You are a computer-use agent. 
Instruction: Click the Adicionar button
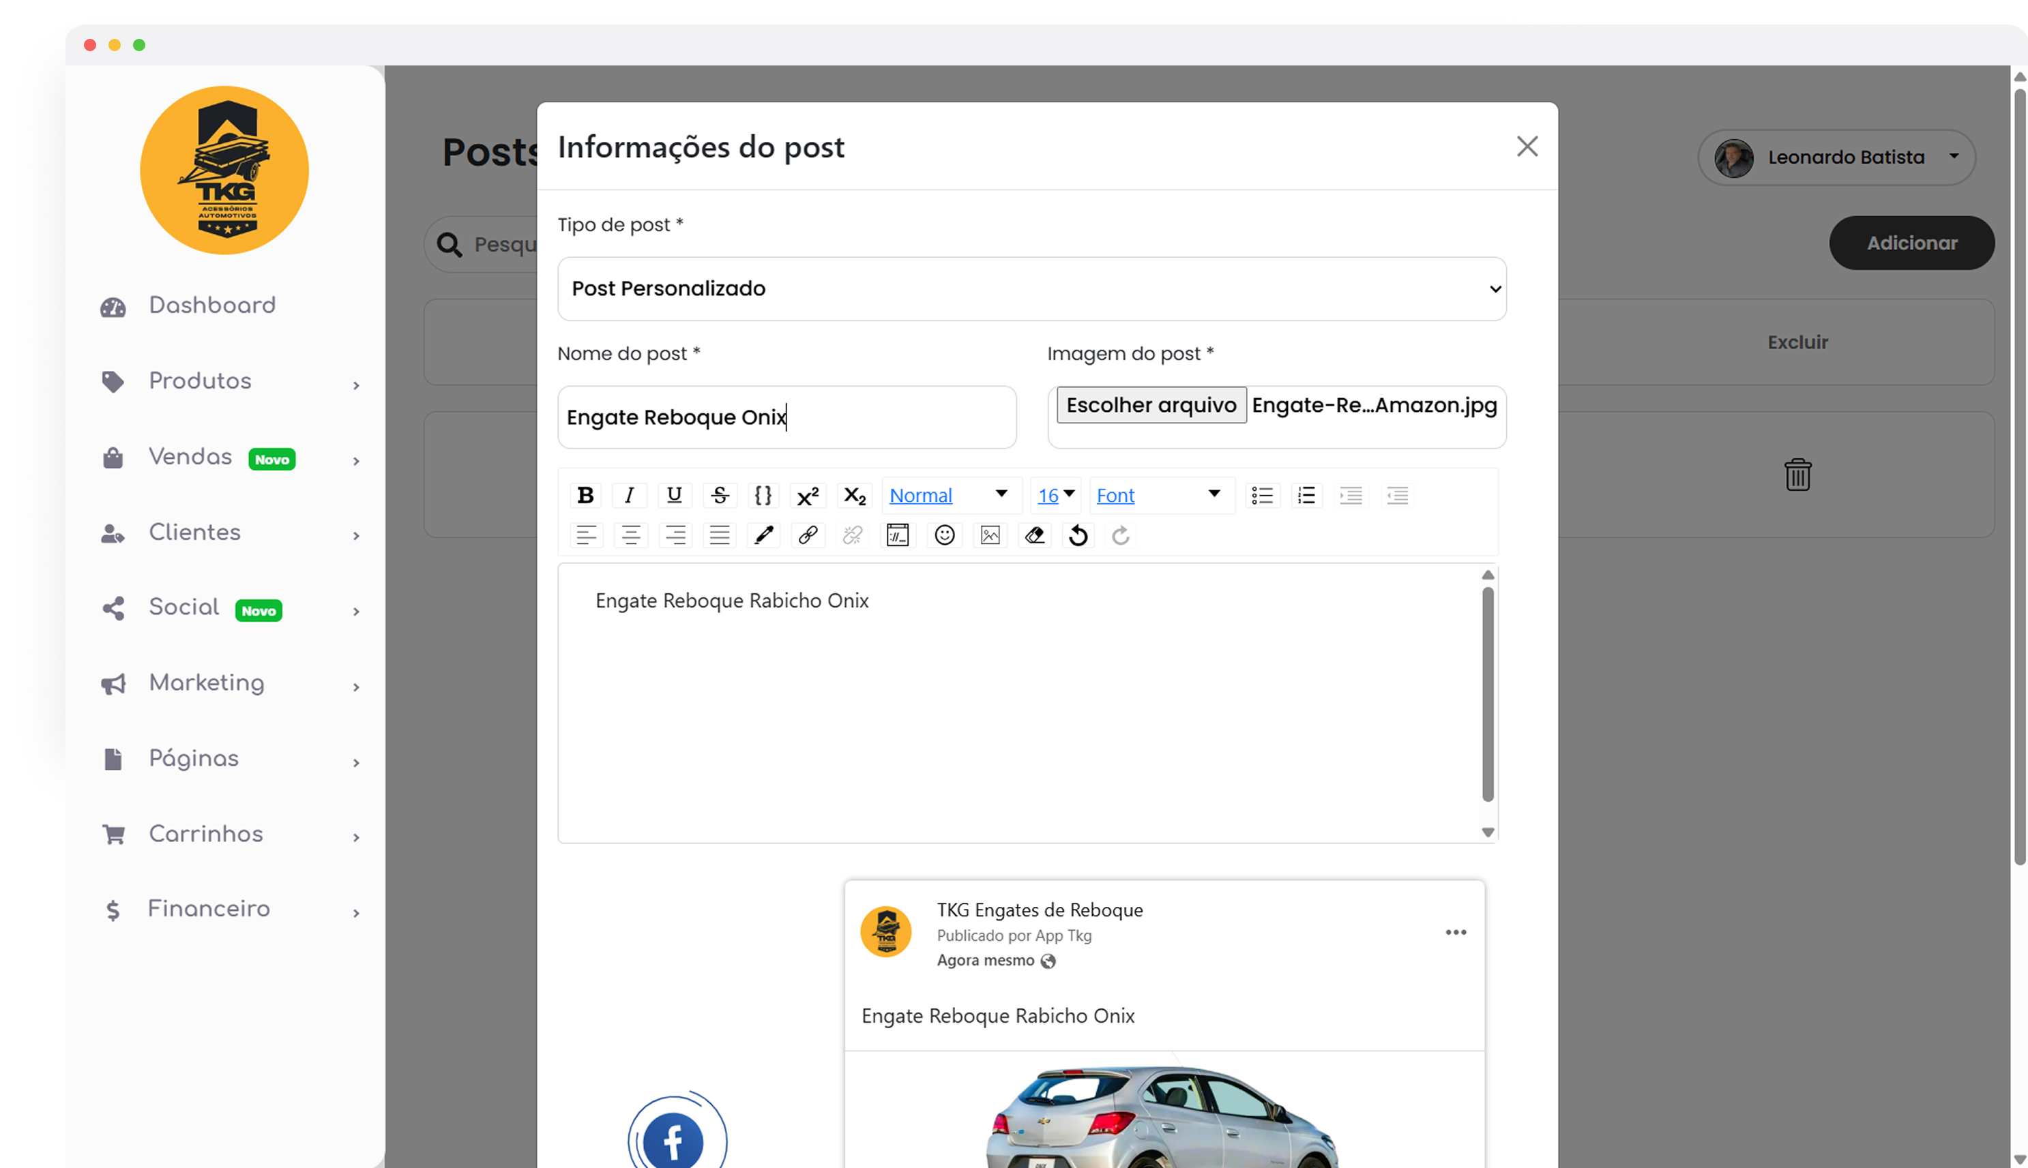click(1911, 243)
